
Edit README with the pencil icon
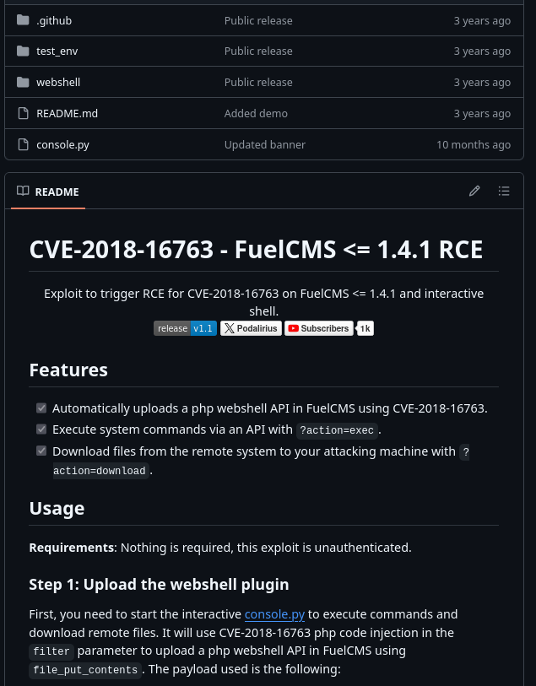[474, 192]
